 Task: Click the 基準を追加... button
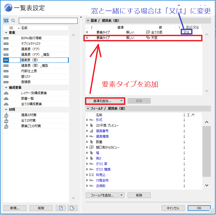point(102,101)
